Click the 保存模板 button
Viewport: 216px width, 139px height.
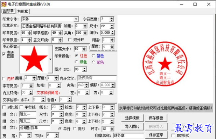tap(156, 118)
